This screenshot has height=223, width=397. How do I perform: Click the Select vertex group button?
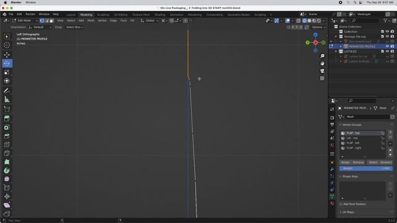pyautogui.click(x=373, y=162)
